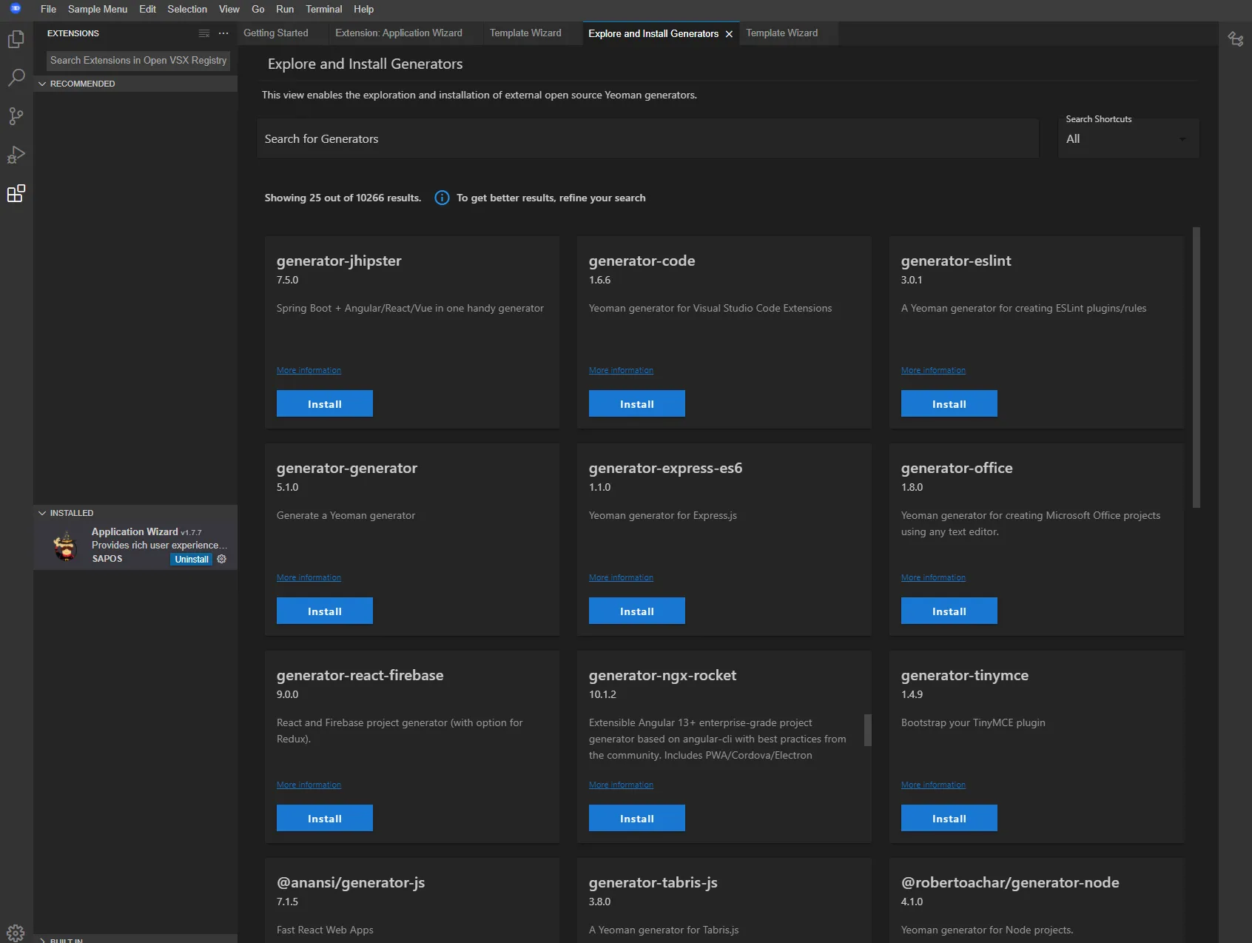1252x943 pixels.
Task: Install the generator-jhipster generator
Action: coord(324,403)
